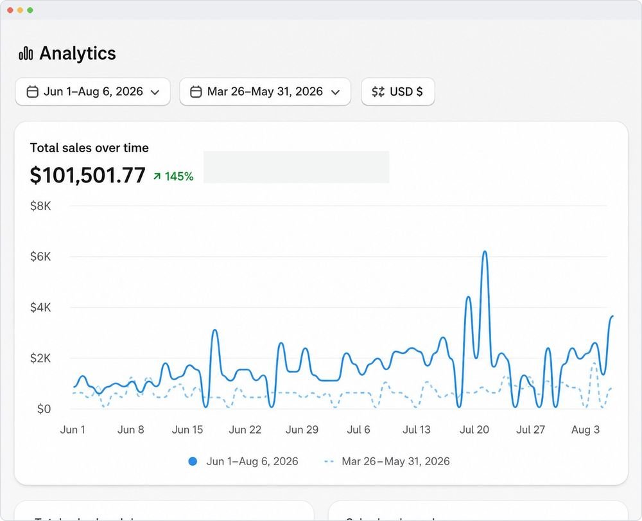Click the Mar 26–May 31, 2026 legend label
The height and width of the screenshot is (521, 642).
coord(395,462)
